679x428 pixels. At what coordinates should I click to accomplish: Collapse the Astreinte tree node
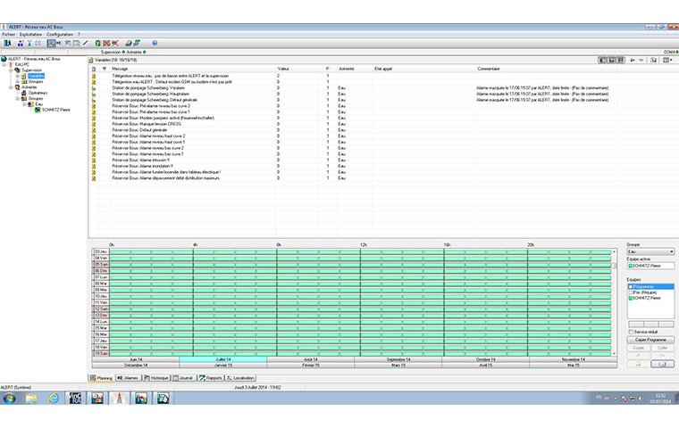coord(11,86)
